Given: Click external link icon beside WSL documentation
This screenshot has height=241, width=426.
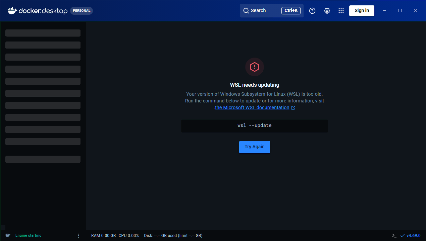Looking at the screenshot, I should click(293, 108).
